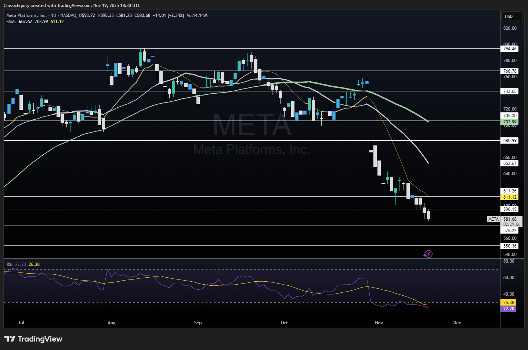
Task: Click the Aug label on the time axis
Action: [x=112, y=323]
